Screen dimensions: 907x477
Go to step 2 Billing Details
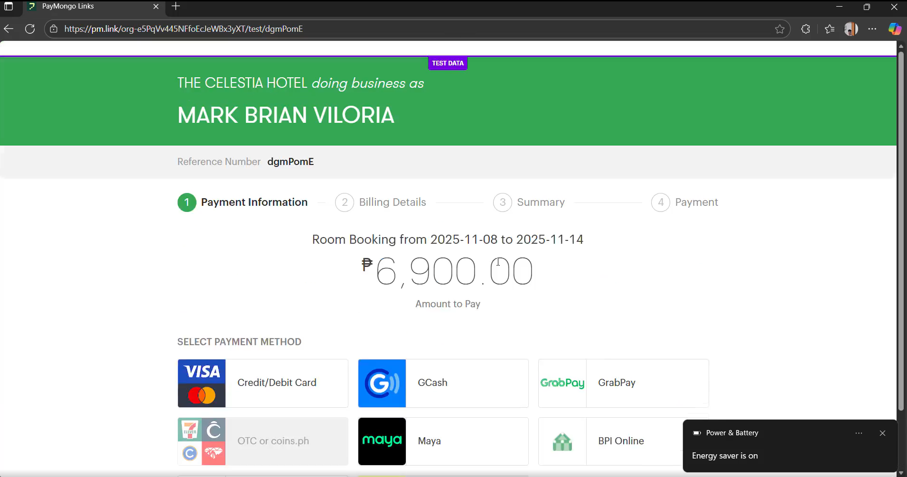(381, 202)
